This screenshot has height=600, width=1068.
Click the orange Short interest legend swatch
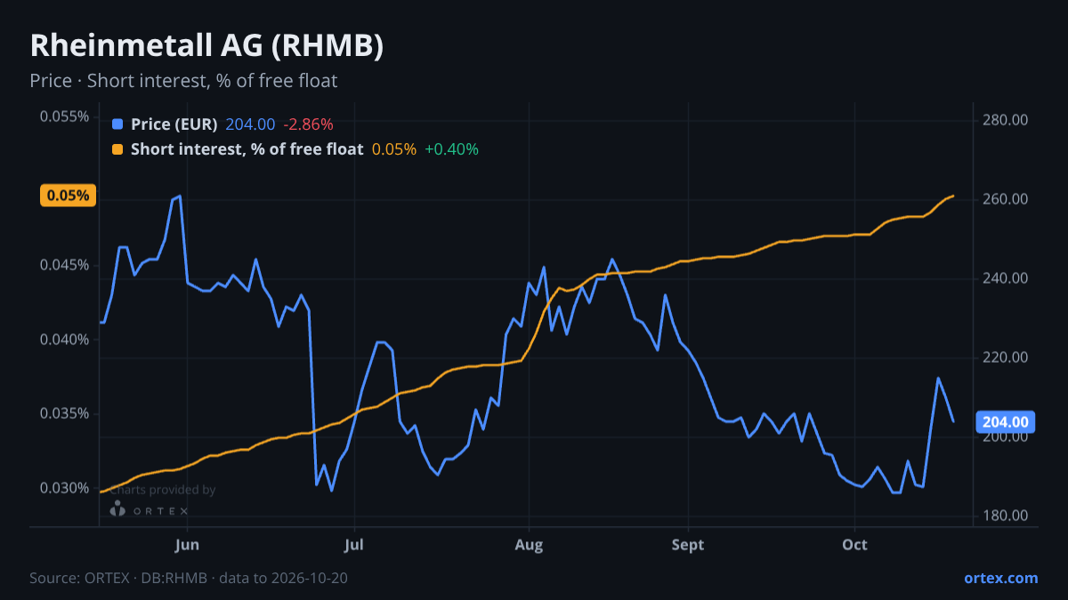(x=117, y=149)
